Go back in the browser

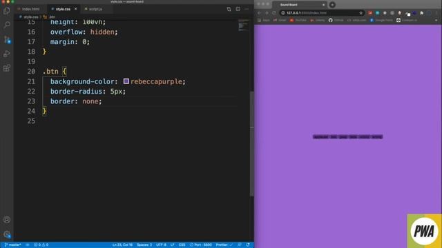(260, 13)
